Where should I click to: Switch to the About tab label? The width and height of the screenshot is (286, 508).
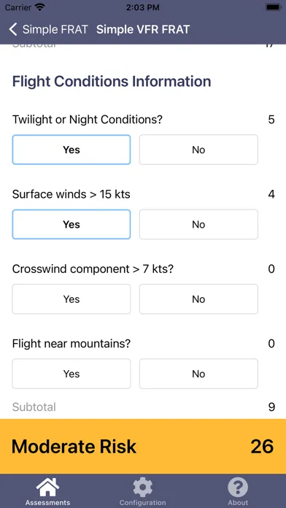tap(238, 503)
